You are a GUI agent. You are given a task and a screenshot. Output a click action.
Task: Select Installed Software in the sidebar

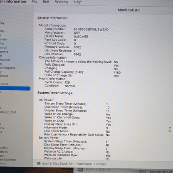pos(8,160)
